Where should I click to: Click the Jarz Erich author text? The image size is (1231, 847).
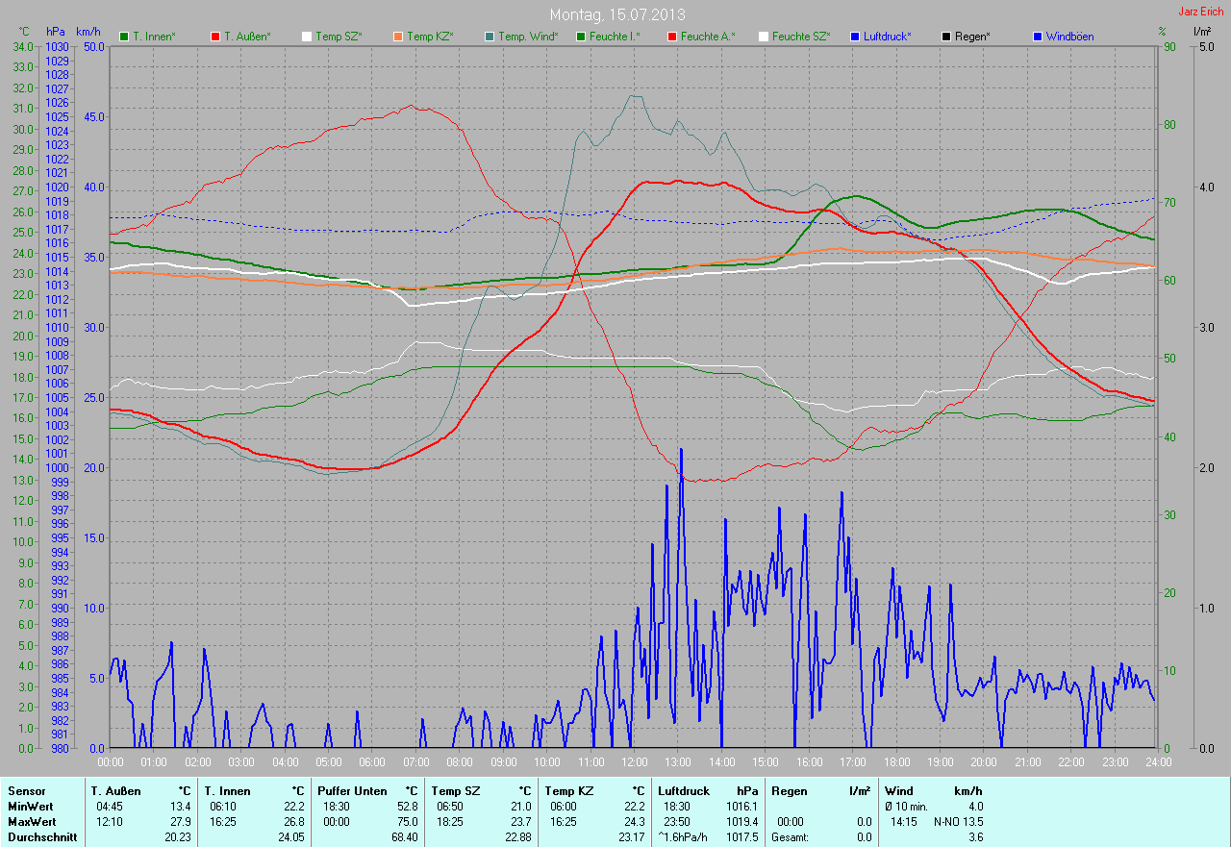pos(1200,12)
